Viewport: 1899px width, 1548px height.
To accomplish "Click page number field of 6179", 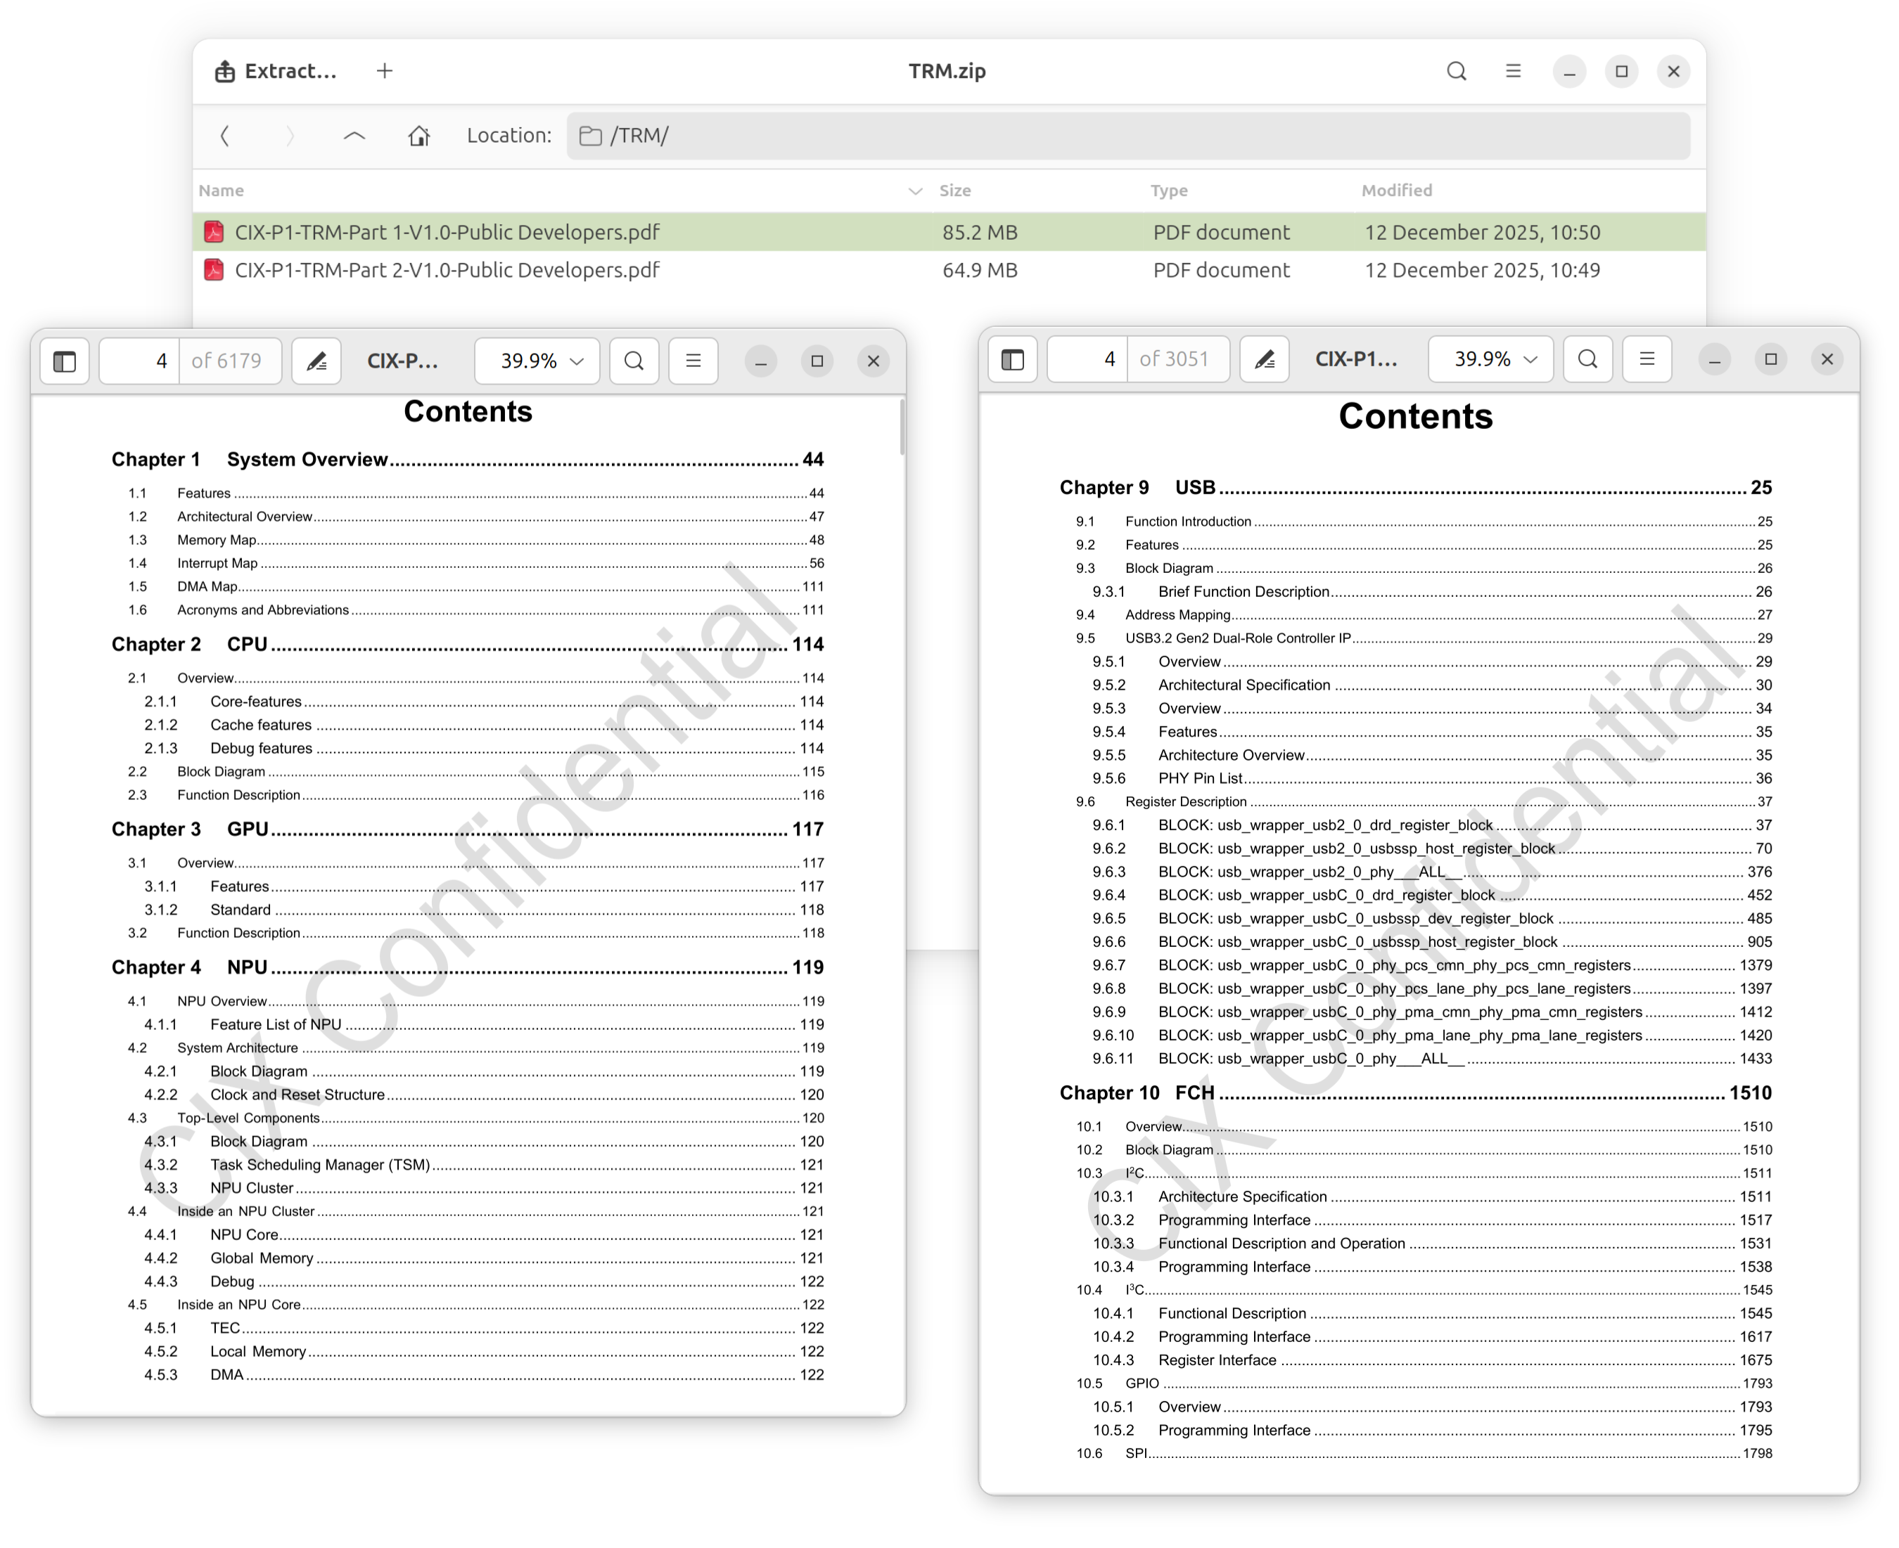I will 140,361.
